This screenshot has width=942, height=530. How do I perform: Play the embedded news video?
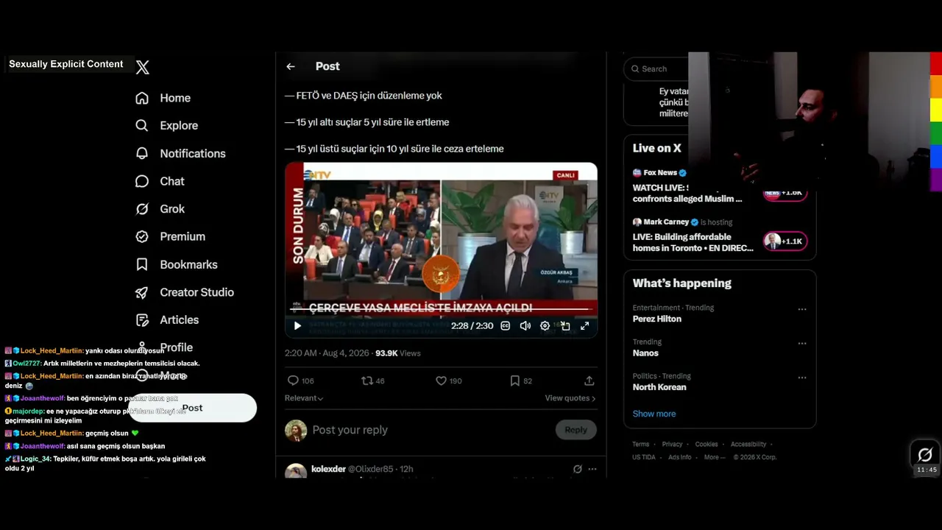pyautogui.click(x=297, y=325)
